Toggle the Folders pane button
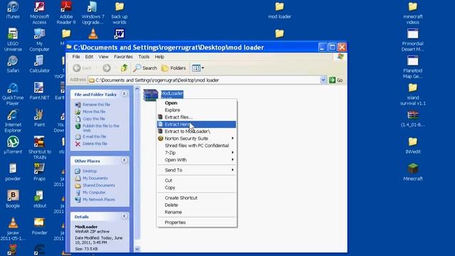The image size is (455, 256). tap(173, 68)
